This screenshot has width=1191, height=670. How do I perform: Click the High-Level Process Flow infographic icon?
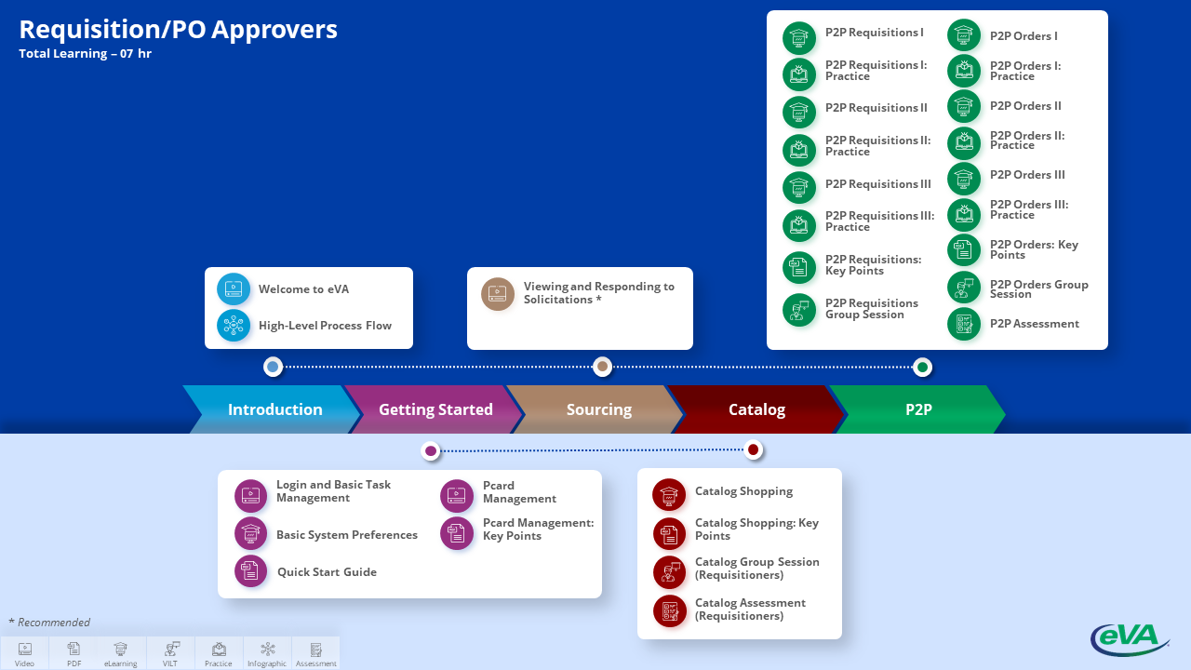coord(234,326)
